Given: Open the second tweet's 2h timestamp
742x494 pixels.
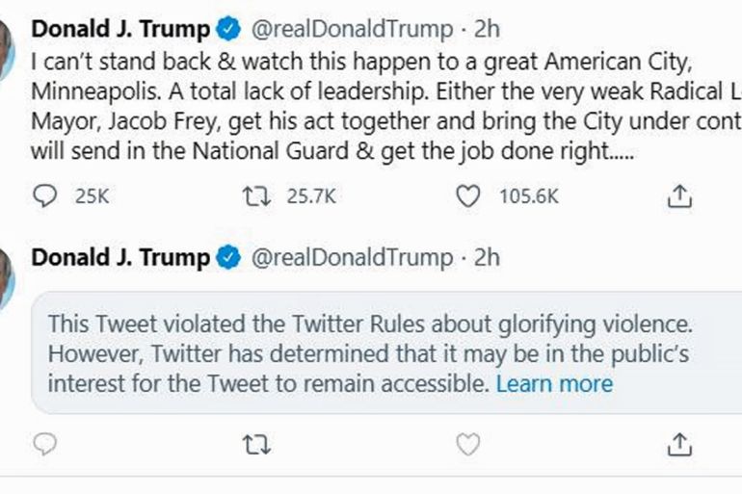Looking at the screenshot, I should click(488, 258).
